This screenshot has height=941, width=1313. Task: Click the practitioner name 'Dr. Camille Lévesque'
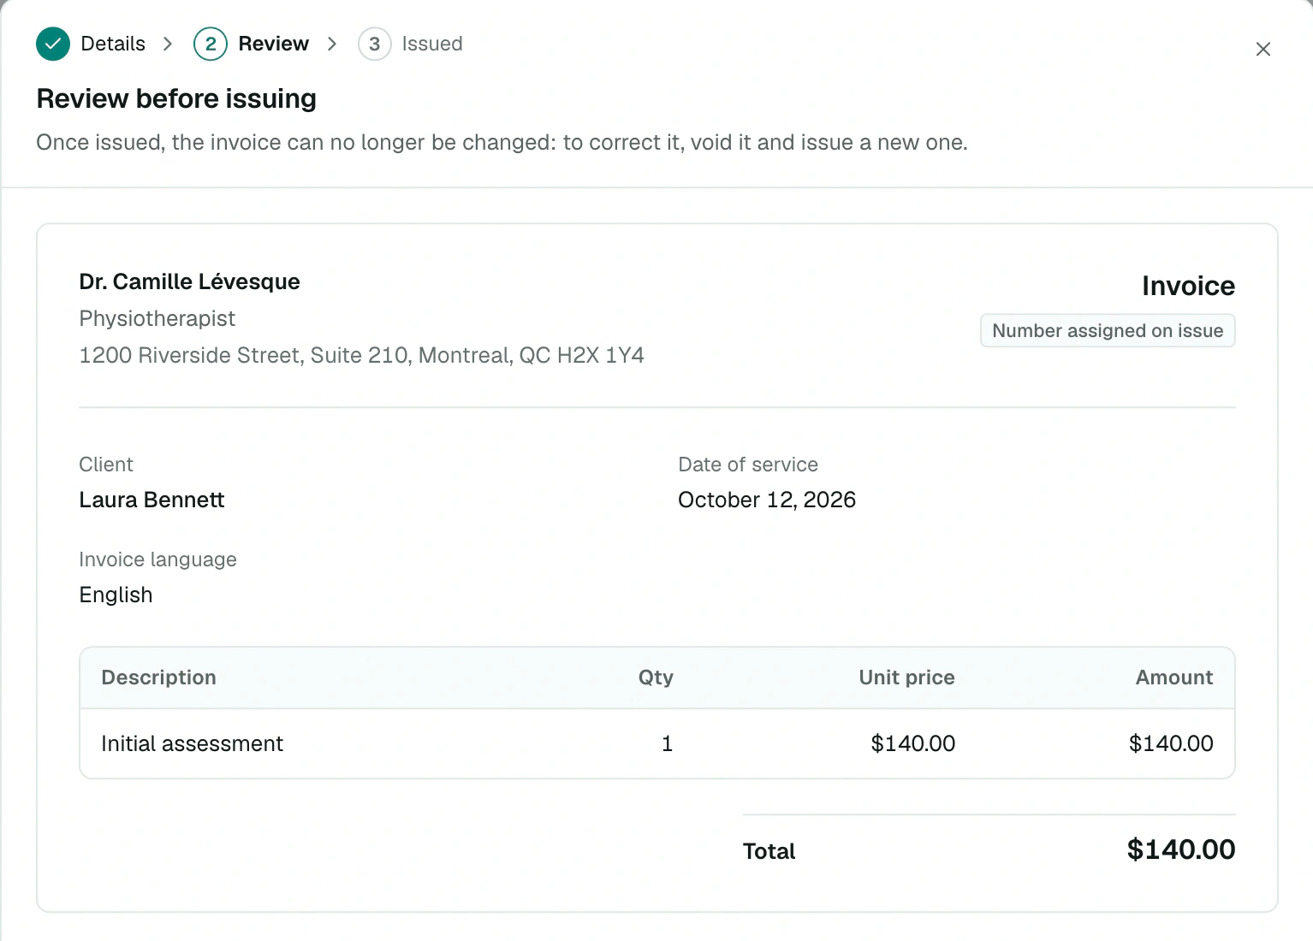189,282
